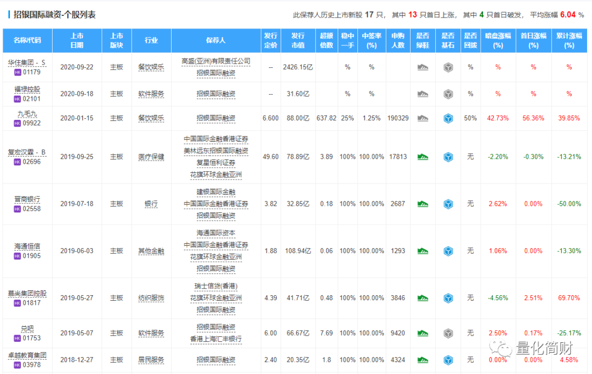
Task: Click listing date 2020-01-15
Action: pos(77,118)
